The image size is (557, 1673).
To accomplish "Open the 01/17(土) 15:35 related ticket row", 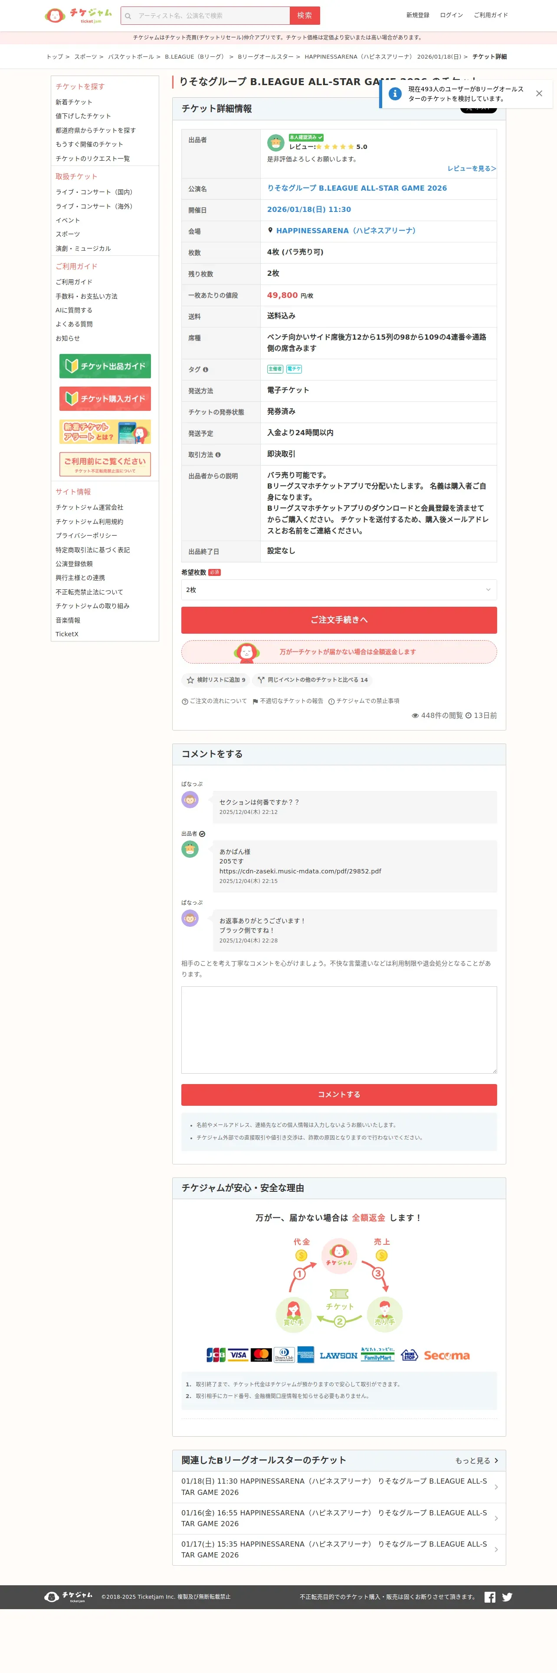I will tap(339, 1550).
